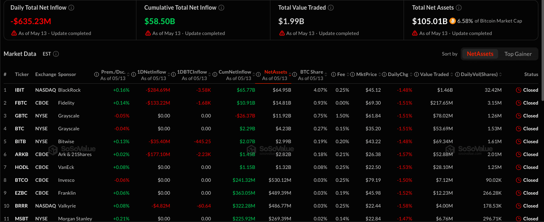Image resolution: width=544 pixels, height=222 pixels.
Task: Click the Closed clock icon in BITB row
Action: click(x=519, y=142)
